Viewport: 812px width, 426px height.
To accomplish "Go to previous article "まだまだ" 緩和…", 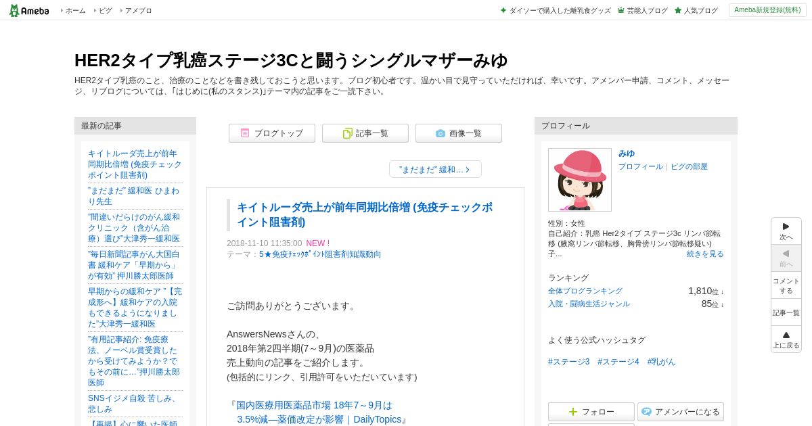I will pyautogui.click(x=435, y=169).
